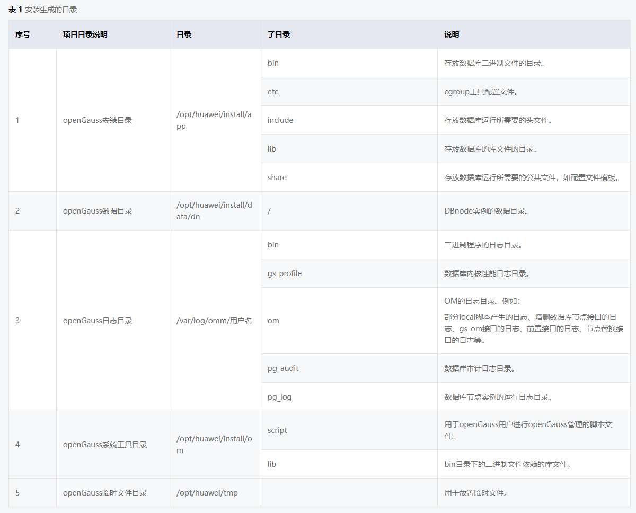Click the table caption '表 1 安装生成的目录'
Image resolution: width=636 pixels, height=513 pixels.
(x=42, y=10)
